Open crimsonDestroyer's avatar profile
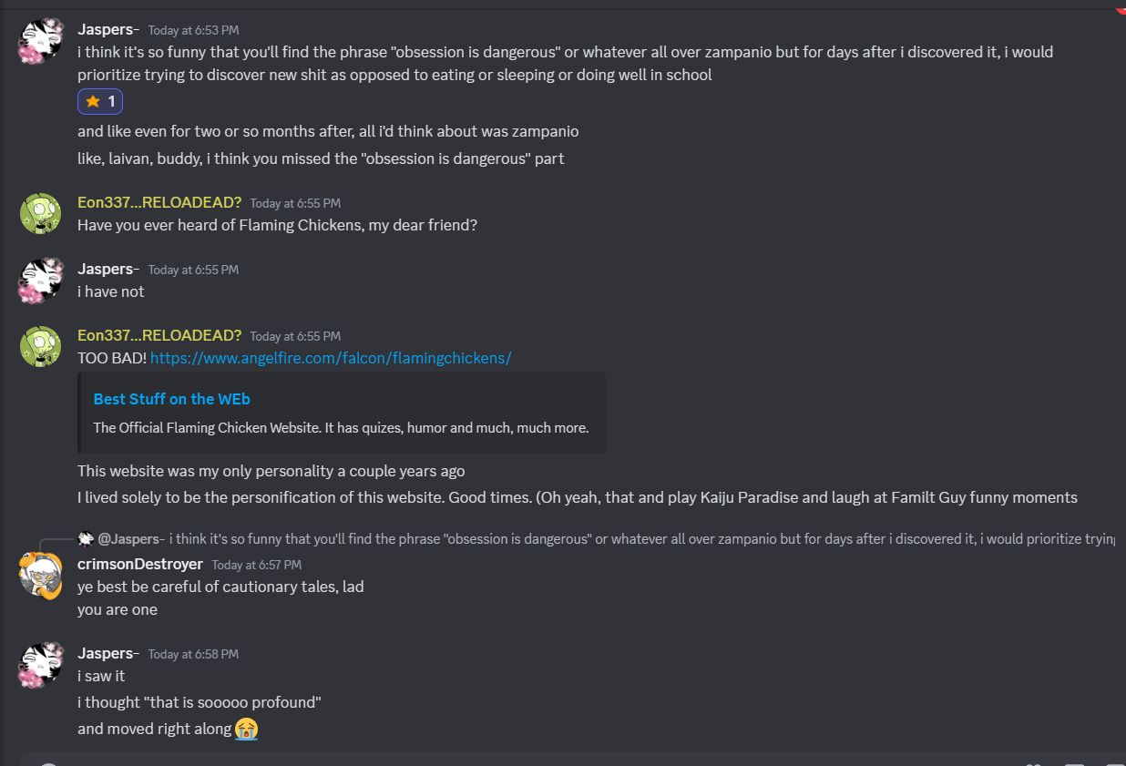 (x=40, y=575)
